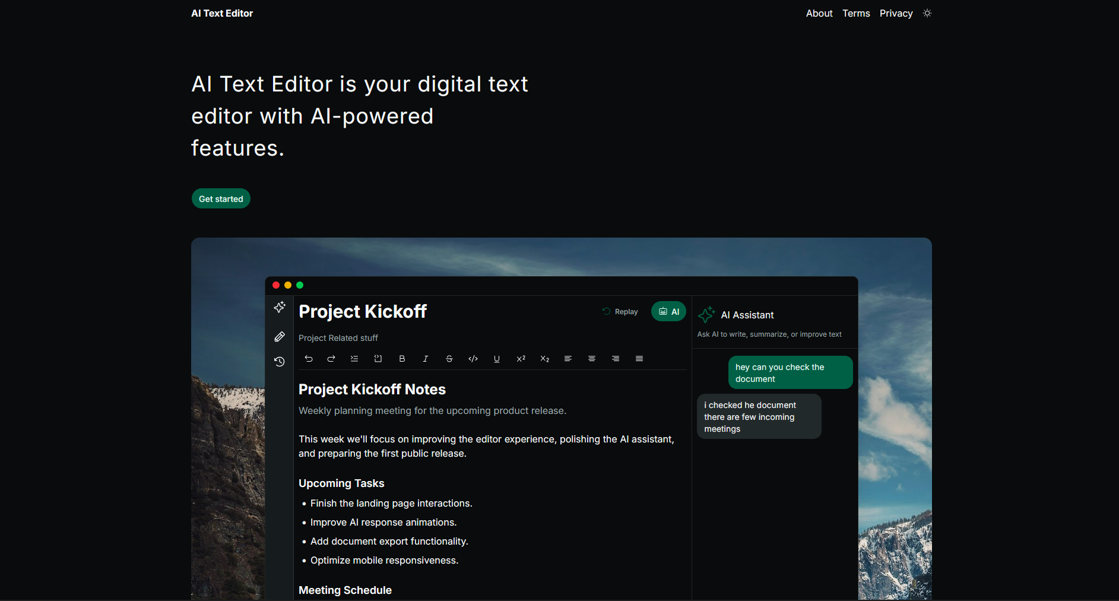Click the Replay button

click(x=620, y=312)
